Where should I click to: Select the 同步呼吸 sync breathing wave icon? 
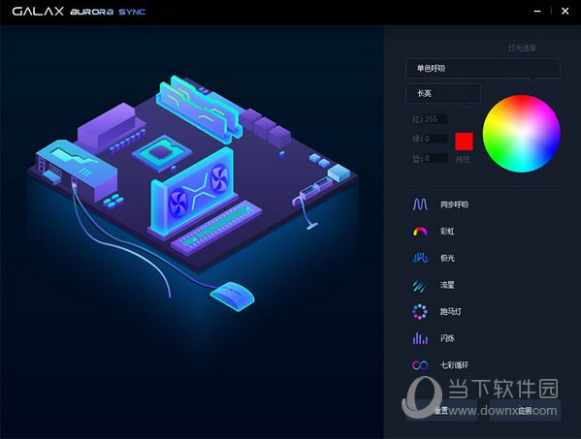pyautogui.click(x=420, y=204)
